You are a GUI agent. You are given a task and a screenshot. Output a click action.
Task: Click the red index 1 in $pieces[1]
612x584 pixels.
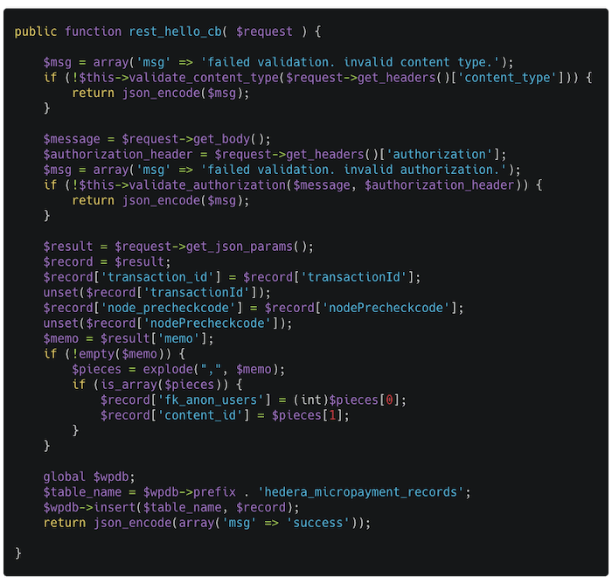pos(332,415)
